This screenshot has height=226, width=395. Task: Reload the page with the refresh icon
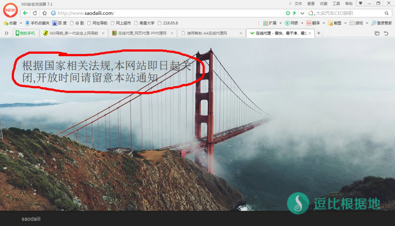(x=35, y=13)
